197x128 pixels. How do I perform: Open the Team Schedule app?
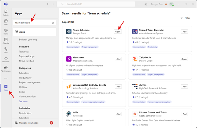pos(118,32)
